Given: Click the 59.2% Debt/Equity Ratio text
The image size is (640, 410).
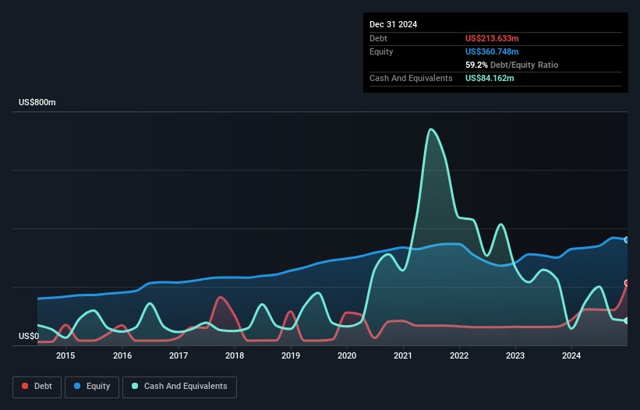Looking at the screenshot, I should 511,65.
